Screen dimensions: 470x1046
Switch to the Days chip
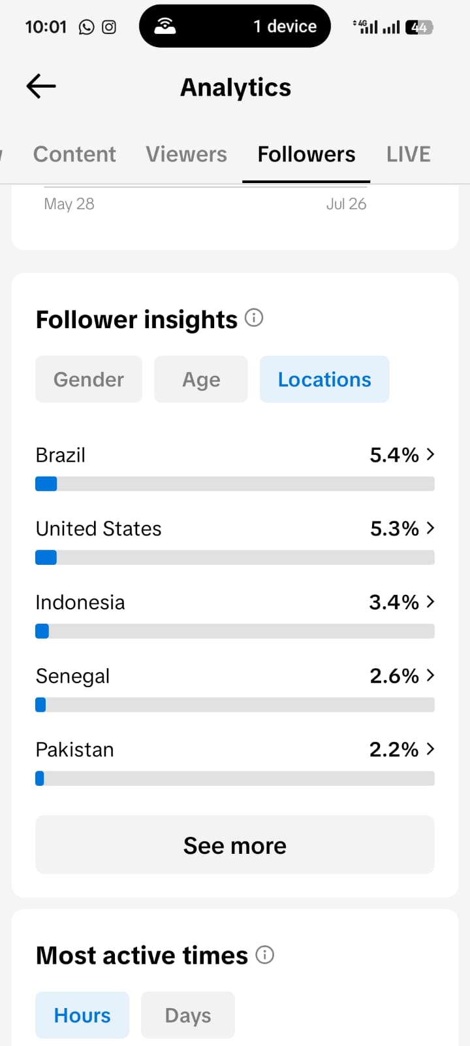coord(188,1015)
